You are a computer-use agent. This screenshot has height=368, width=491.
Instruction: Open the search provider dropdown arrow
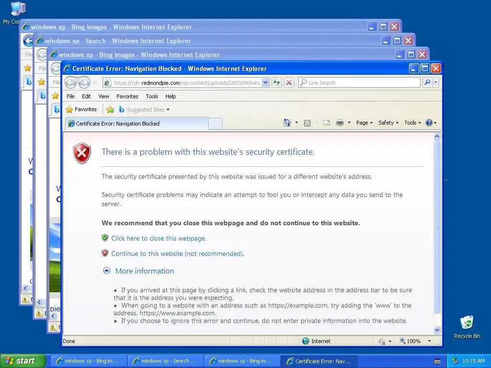[435, 82]
